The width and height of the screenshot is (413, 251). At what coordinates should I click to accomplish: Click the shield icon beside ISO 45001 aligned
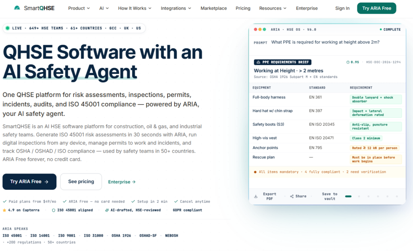[54, 210]
